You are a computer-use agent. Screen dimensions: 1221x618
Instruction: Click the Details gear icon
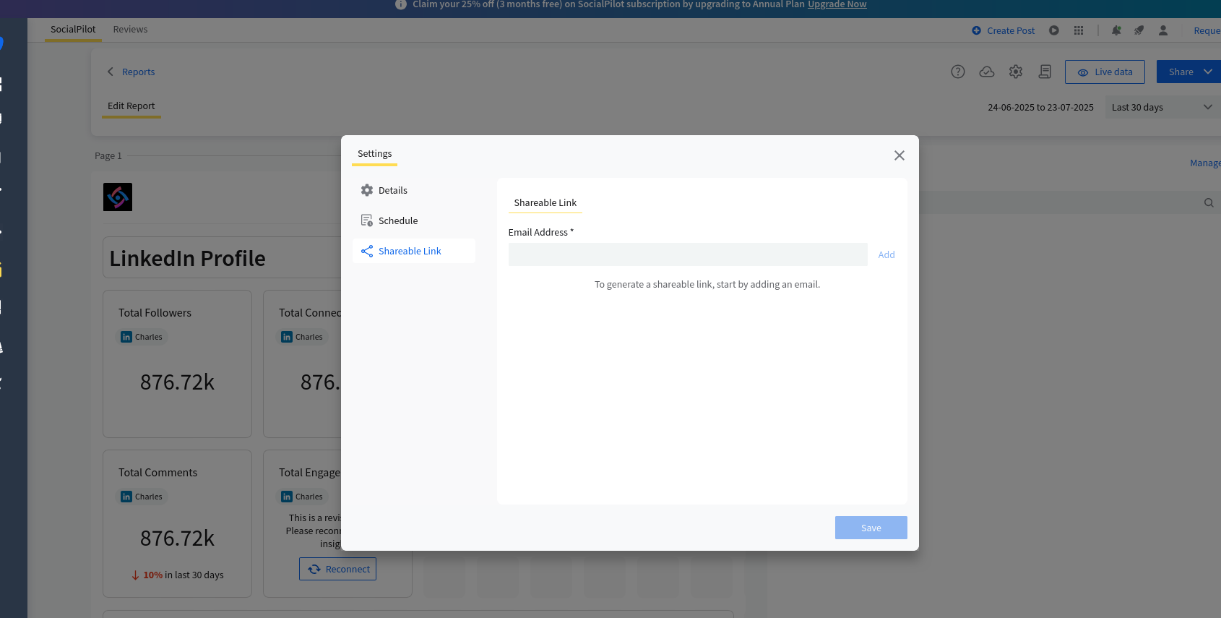click(367, 190)
